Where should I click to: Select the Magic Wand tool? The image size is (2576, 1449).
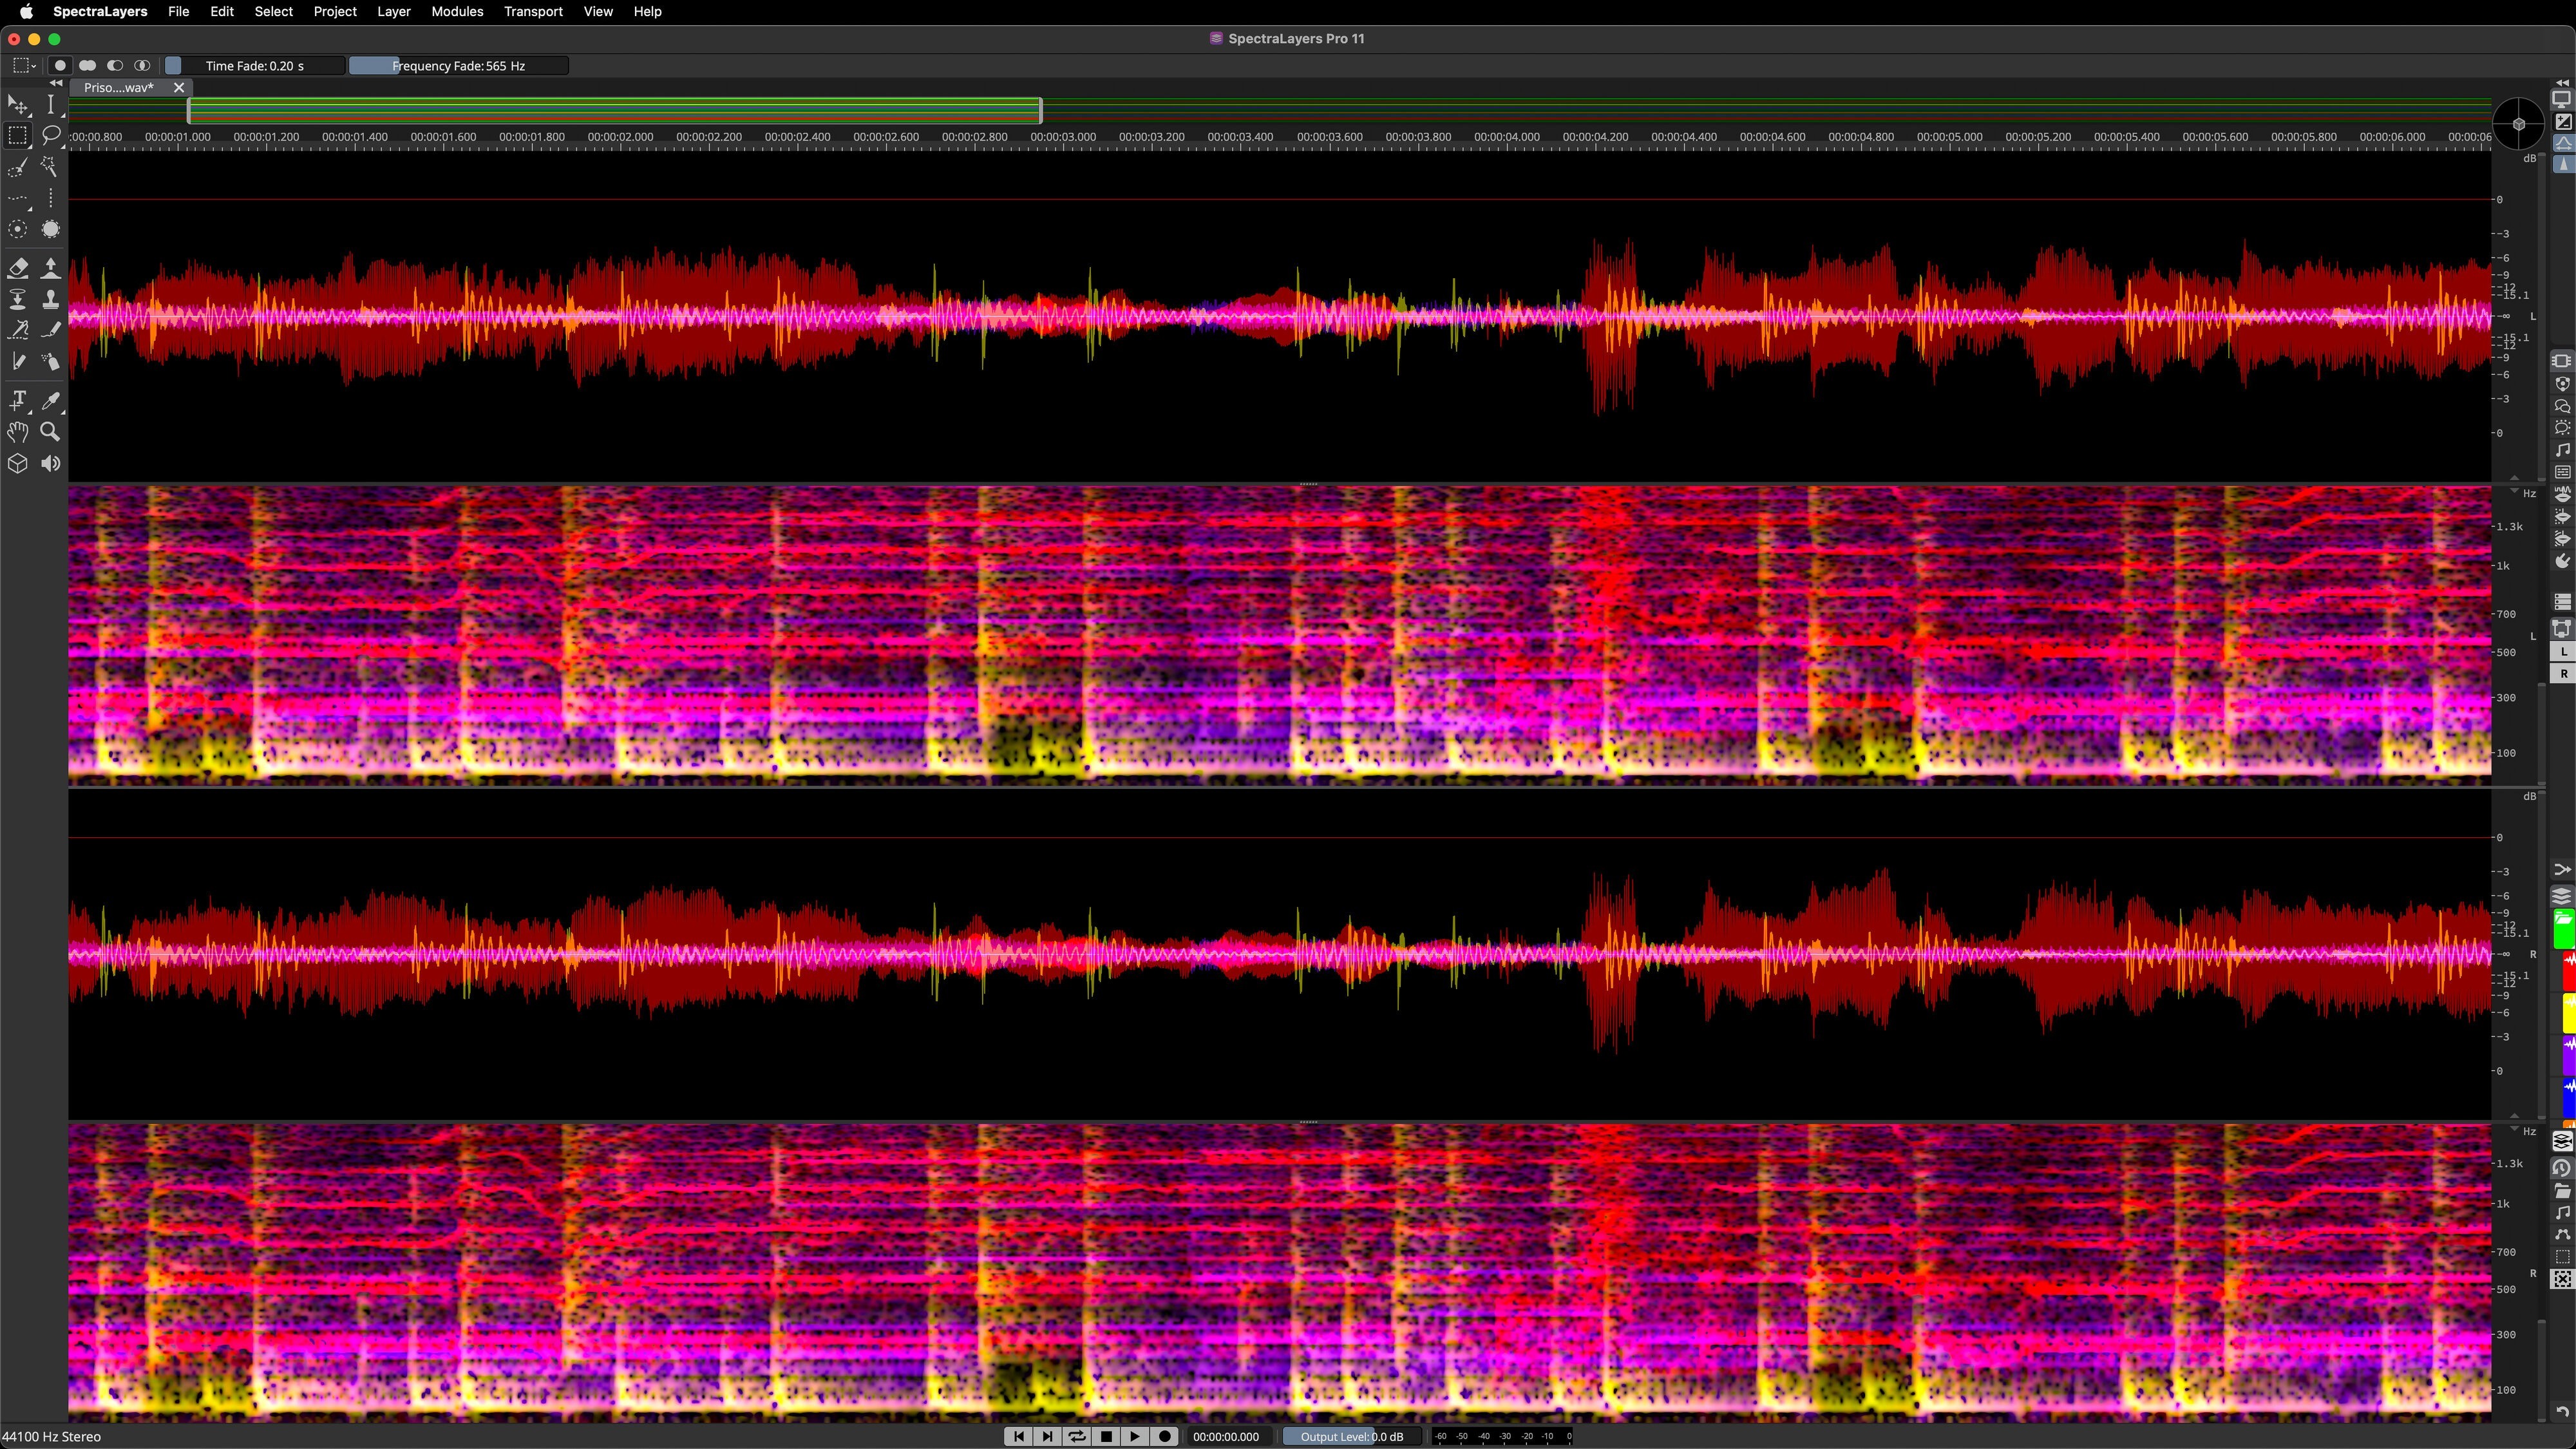48,167
